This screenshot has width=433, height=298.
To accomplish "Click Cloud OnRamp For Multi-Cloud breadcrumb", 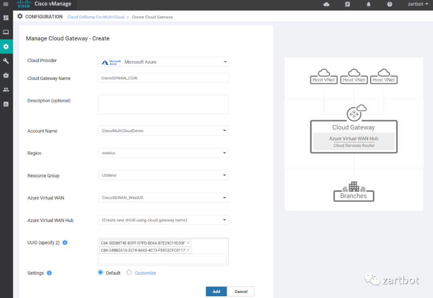I will click(x=96, y=17).
